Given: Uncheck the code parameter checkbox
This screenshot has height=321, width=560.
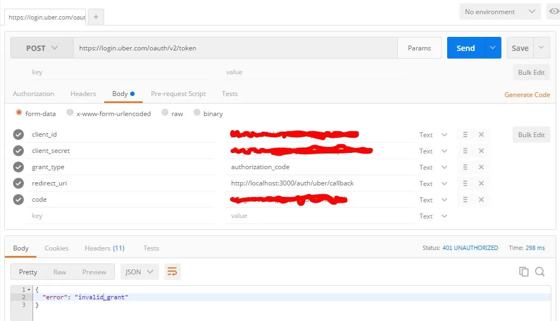Looking at the screenshot, I should [18, 200].
